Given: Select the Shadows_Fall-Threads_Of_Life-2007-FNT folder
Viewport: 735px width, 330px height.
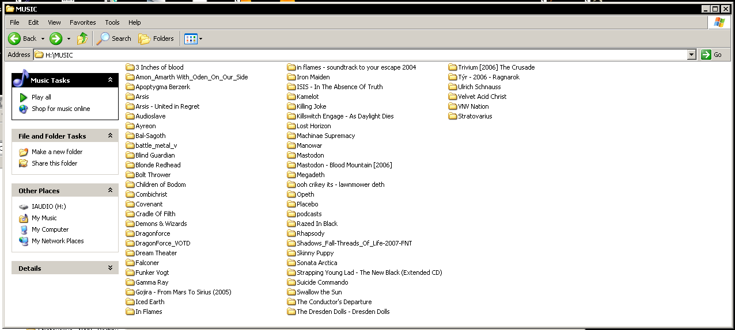Looking at the screenshot, I should (x=350, y=243).
